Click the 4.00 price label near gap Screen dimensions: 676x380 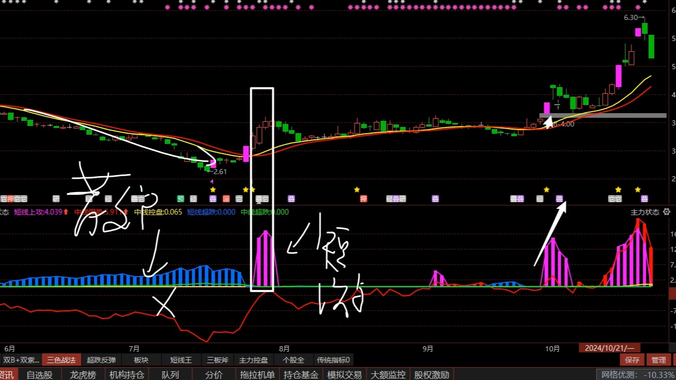coord(567,124)
